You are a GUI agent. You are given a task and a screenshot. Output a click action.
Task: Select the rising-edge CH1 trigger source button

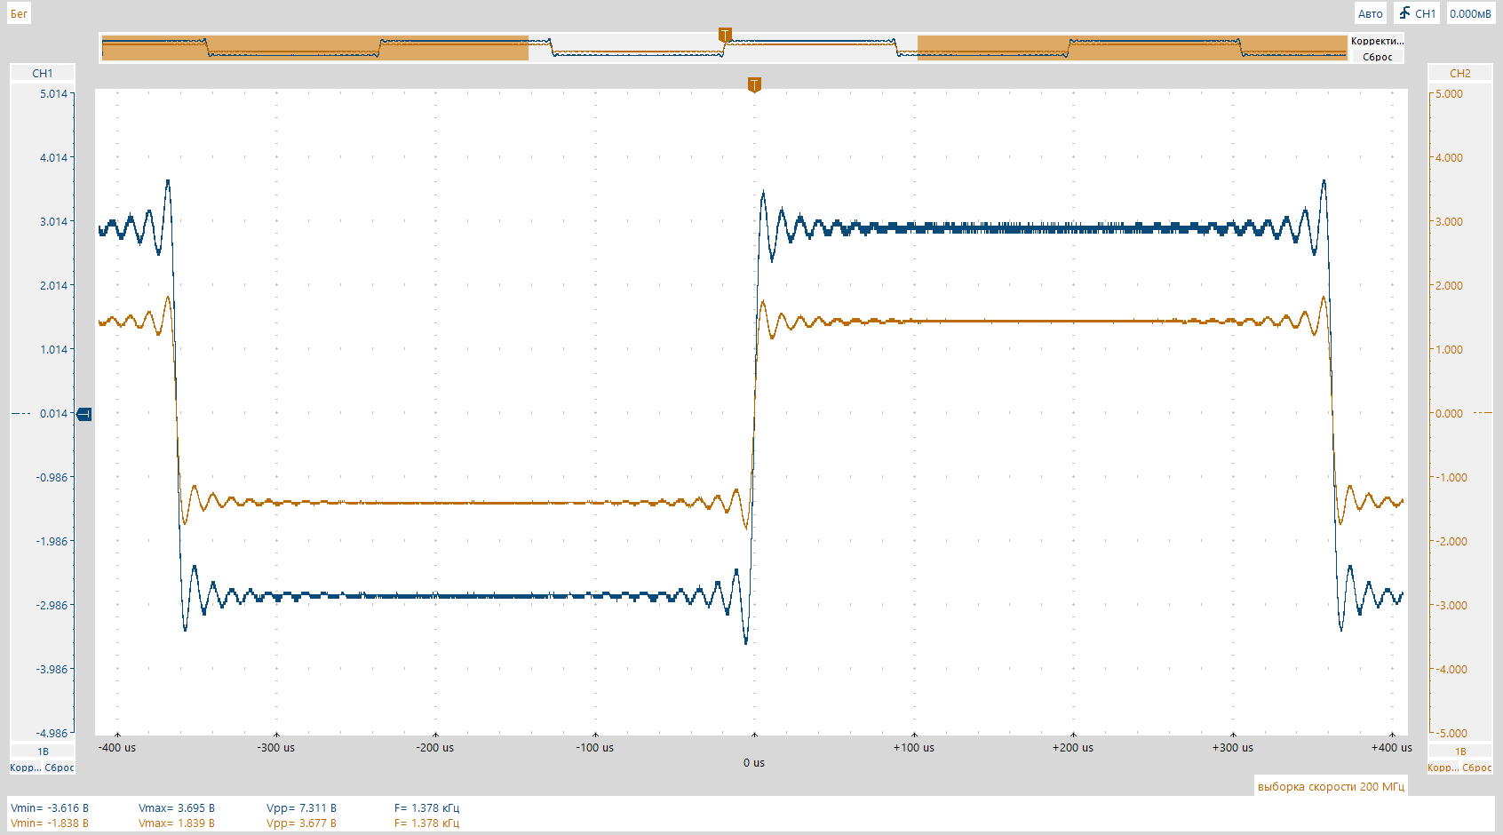(1417, 13)
